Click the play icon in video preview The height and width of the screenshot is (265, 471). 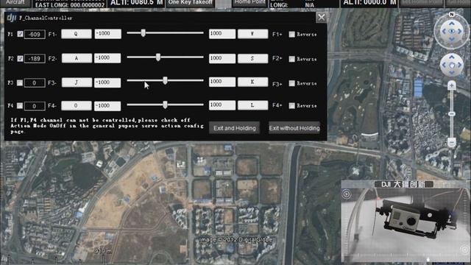tap(347, 194)
